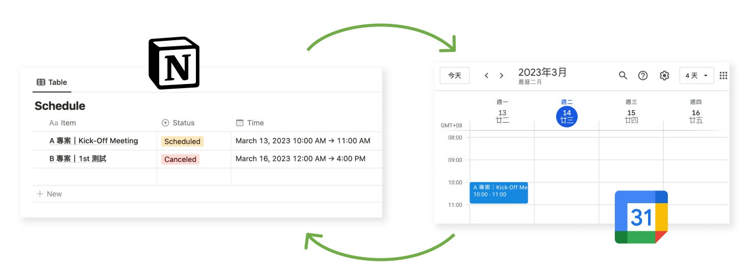
Task: Select day 16 週四 in calendar header
Action: pyautogui.click(x=695, y=112)
